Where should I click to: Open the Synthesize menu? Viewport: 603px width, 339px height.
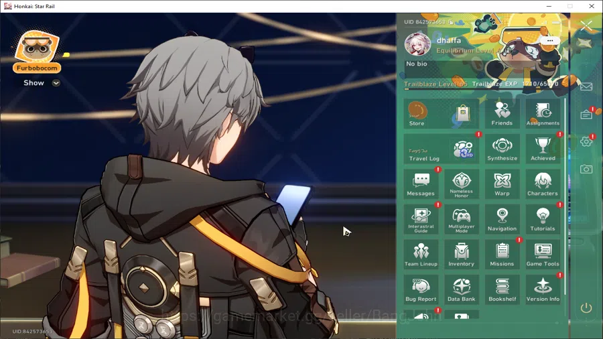[502, 149]
